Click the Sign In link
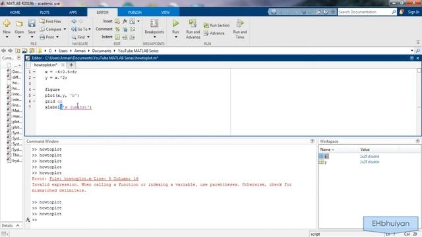Image resolution: width=422 pixels, height=237 pixels. 413,12
